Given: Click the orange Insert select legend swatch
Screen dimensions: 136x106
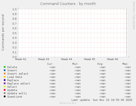Looking at the screenshot, I should [5, 73].
